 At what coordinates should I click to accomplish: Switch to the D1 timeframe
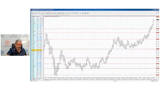pyautogui.click(x=64, y=15)
